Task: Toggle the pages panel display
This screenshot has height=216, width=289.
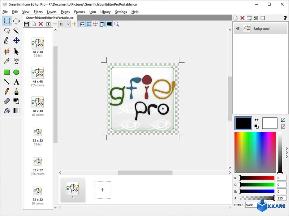Action: [x=102, y=24]
